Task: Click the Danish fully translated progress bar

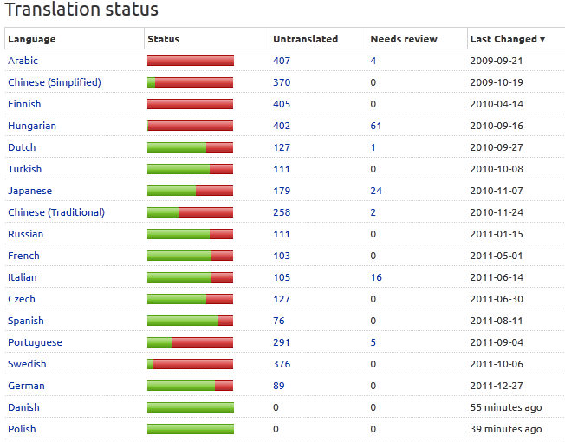Action: tap(190, 407)
